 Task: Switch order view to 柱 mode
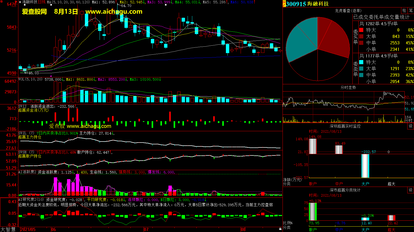[x=404, y=11]
